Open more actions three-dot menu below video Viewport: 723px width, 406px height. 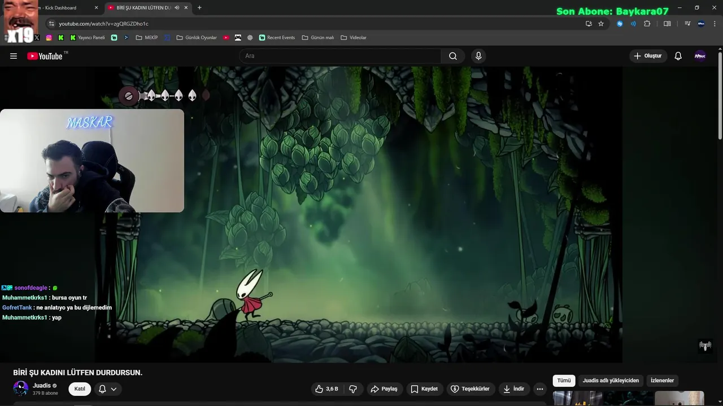(540, 389)
